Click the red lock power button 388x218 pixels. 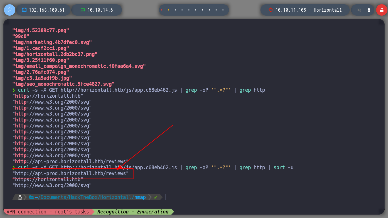click(382, 10)
